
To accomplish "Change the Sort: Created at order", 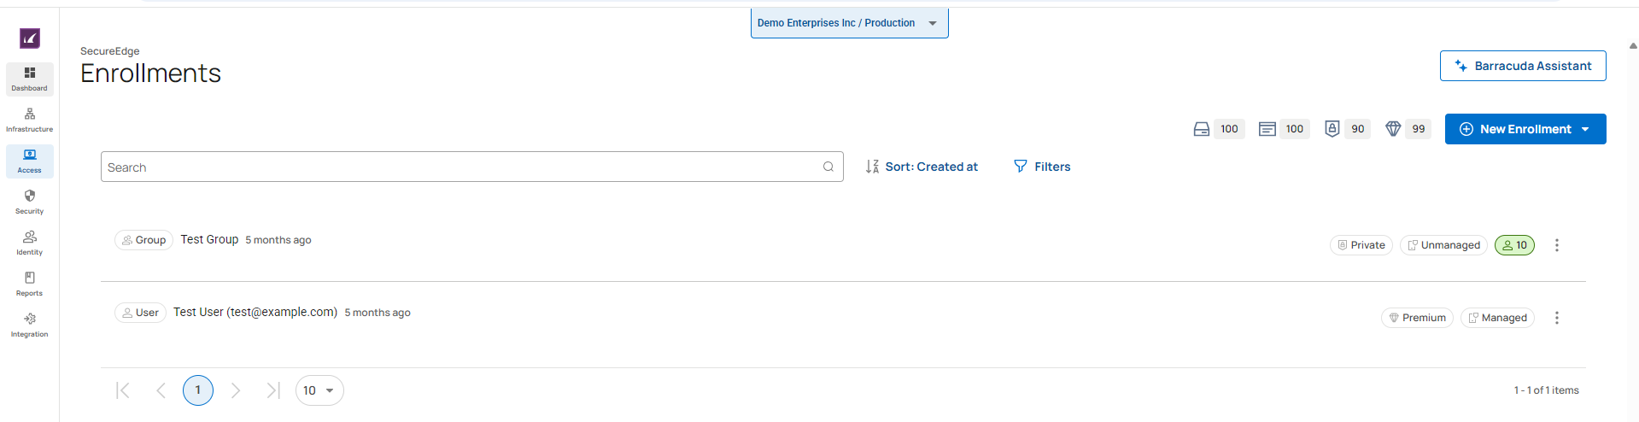I will click(922, 167).
